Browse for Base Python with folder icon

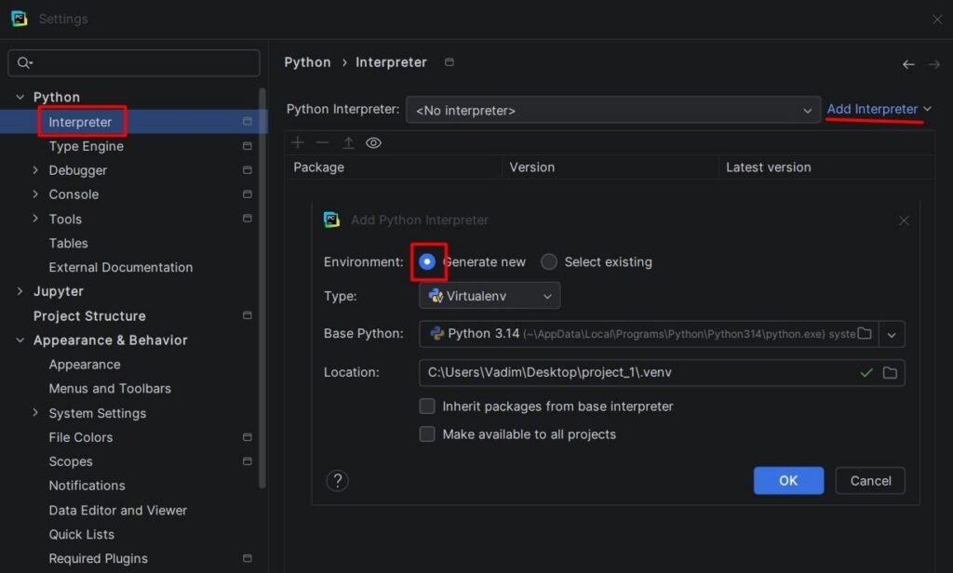[865, 334]
